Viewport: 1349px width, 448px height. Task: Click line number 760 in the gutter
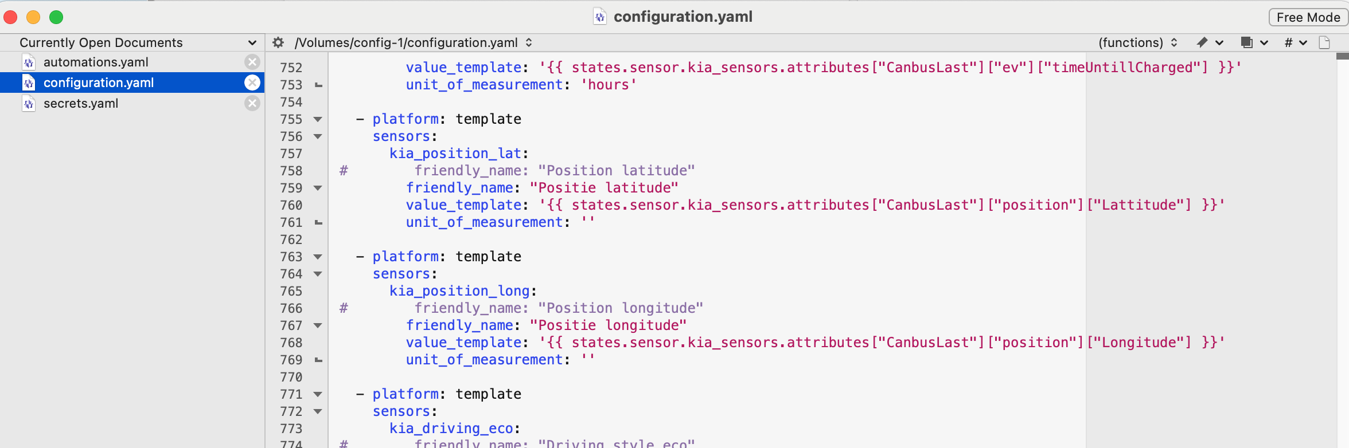(x=291, y=205)
